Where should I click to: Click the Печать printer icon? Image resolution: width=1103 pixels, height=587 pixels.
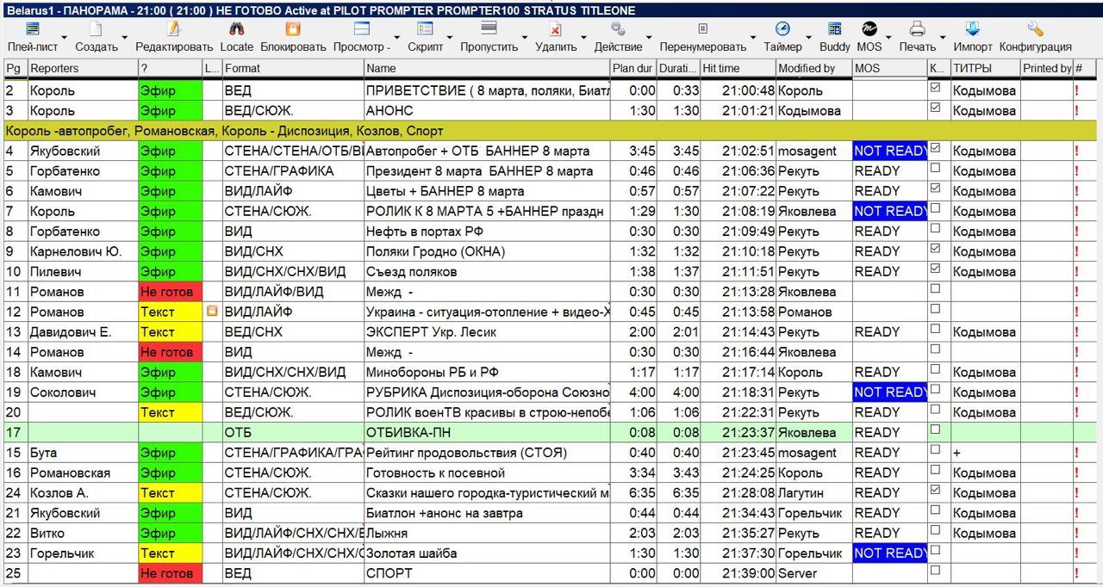point(917,28)
